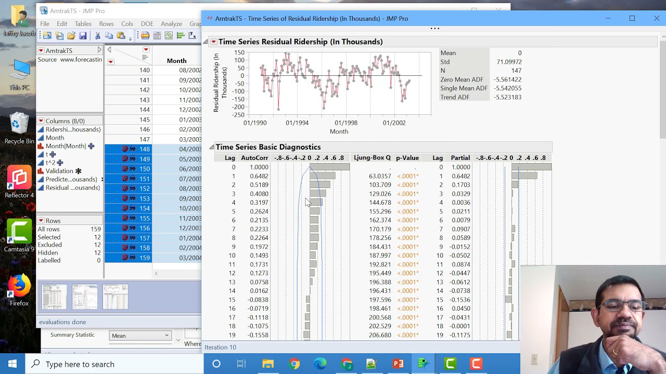Open the Edit menu
Viewport: 666px width, 374px height.
[62, 24]
